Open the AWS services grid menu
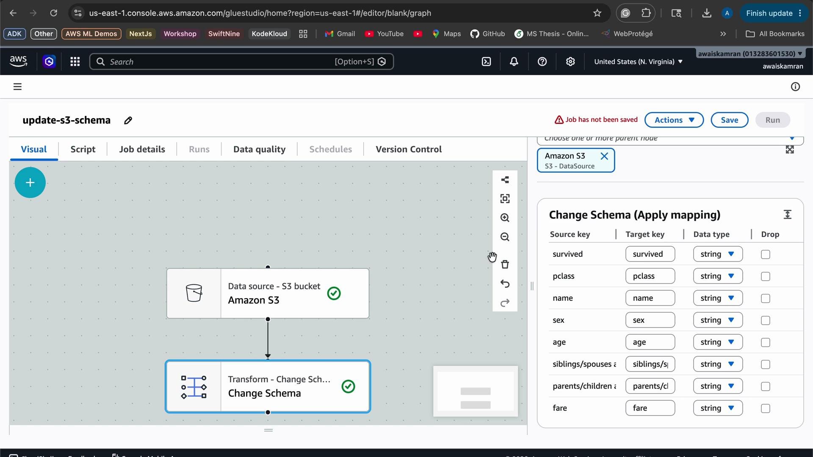Image resolution: width=813 pixels, height=457 pixels. click(75, 62)
